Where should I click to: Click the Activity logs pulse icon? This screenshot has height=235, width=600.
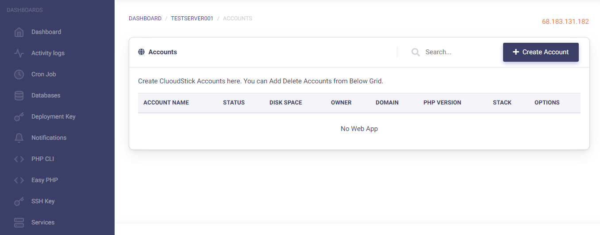pyautogui.click(x=19, y=53)
